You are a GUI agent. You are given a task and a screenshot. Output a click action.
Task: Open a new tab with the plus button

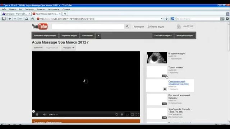click(65, 14)
